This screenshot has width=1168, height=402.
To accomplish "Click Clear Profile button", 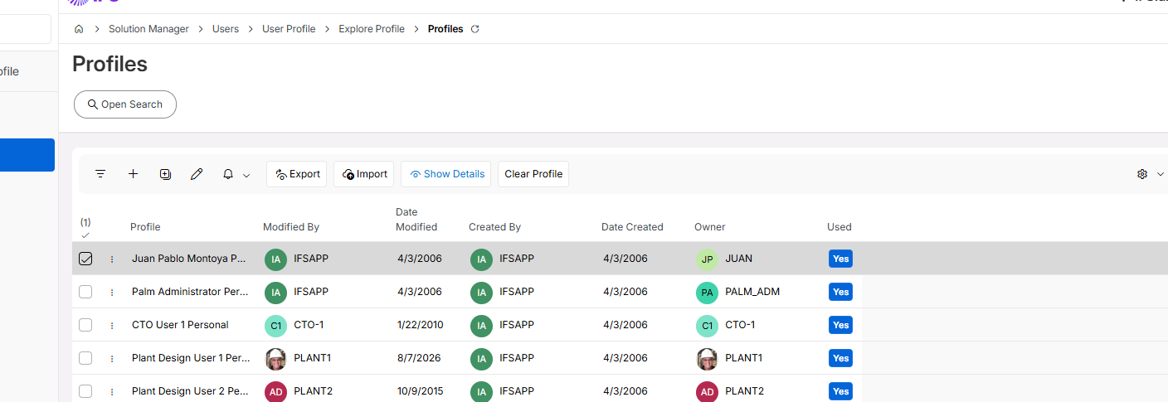I will tap(533, 174).
